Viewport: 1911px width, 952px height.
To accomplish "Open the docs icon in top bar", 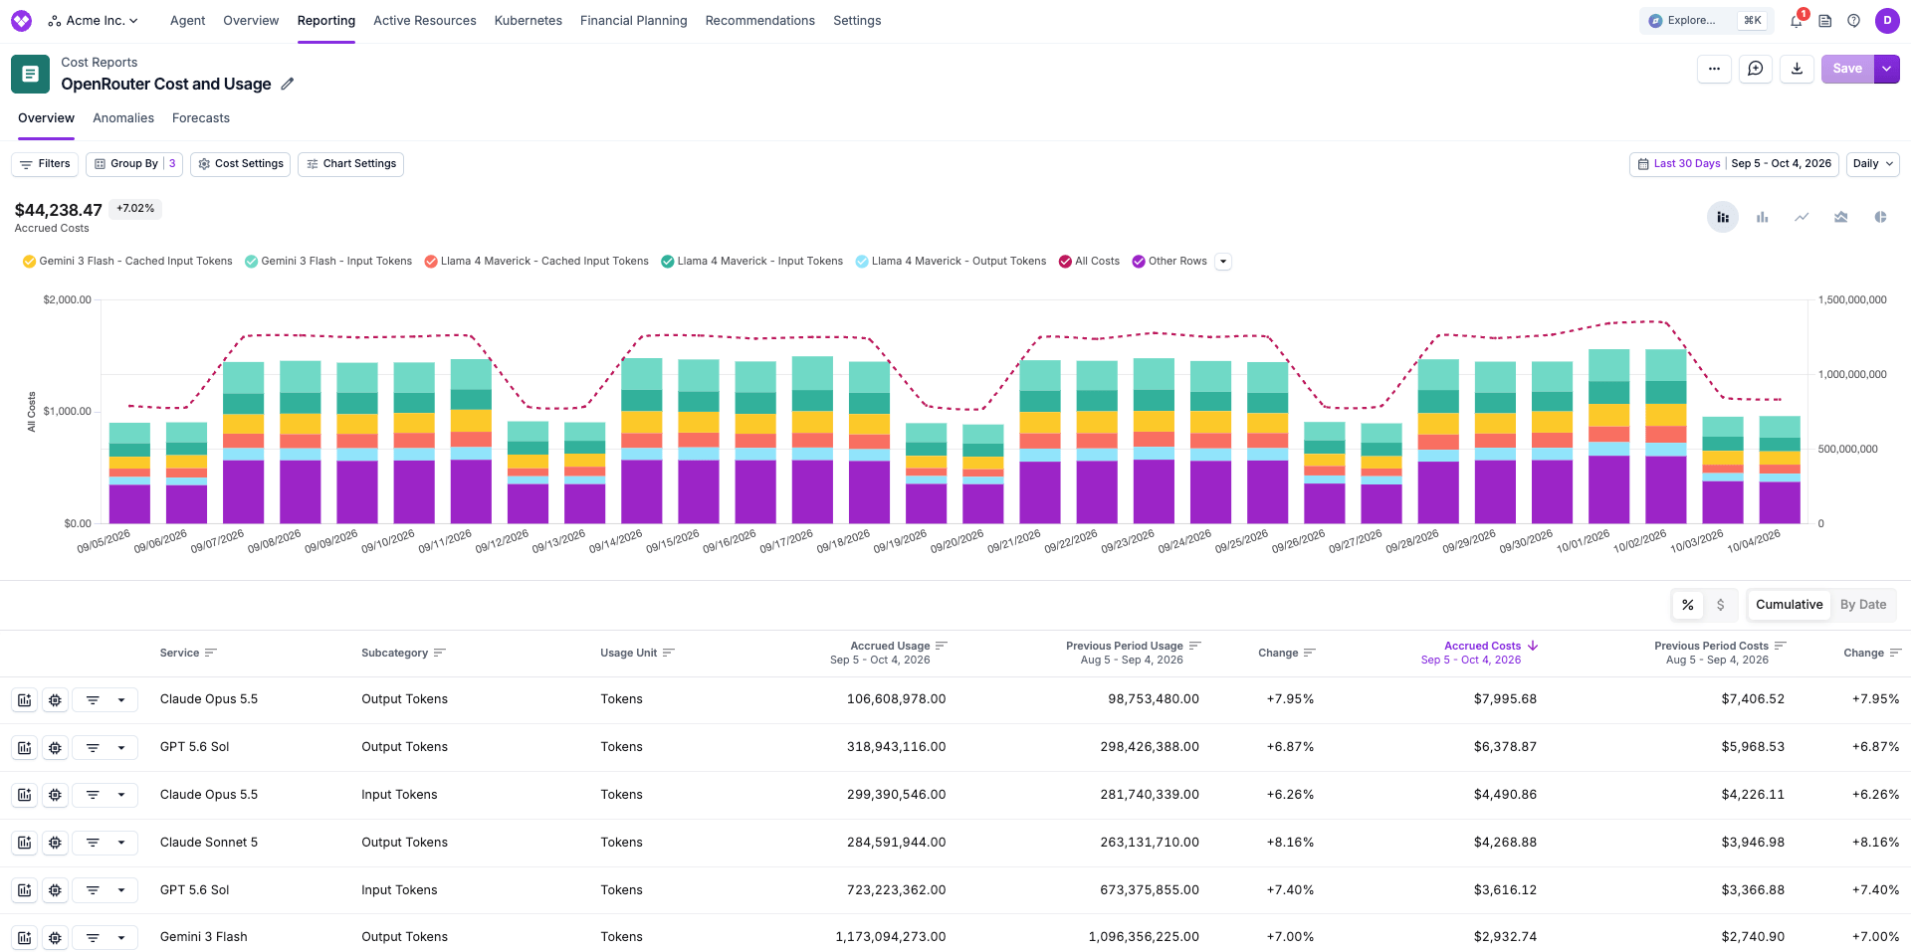I will pyautogui.click(x=1825, y=21).
